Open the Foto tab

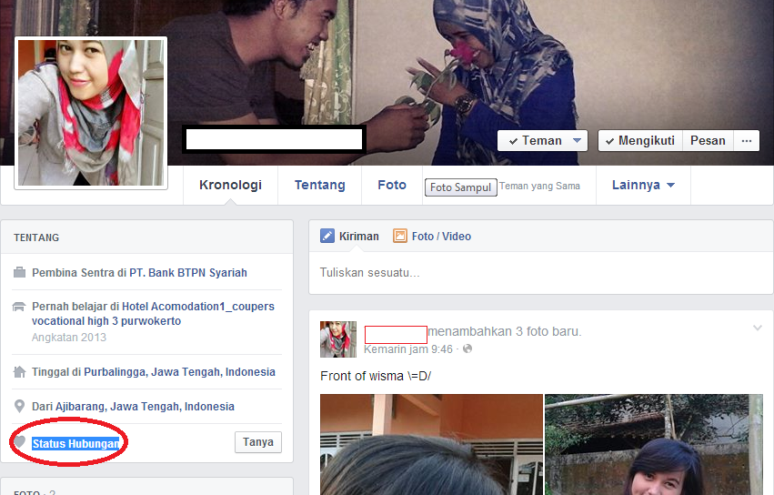pos(392,185)
